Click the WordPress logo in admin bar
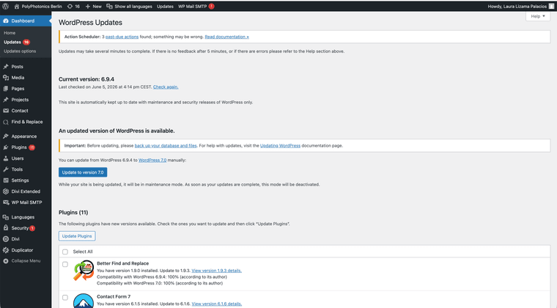Image resolution: width=557 pixels, height=308 pixels. [6, 7]
